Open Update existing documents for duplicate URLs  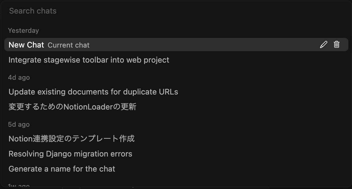pyautogui.click(x=176, y=92)
